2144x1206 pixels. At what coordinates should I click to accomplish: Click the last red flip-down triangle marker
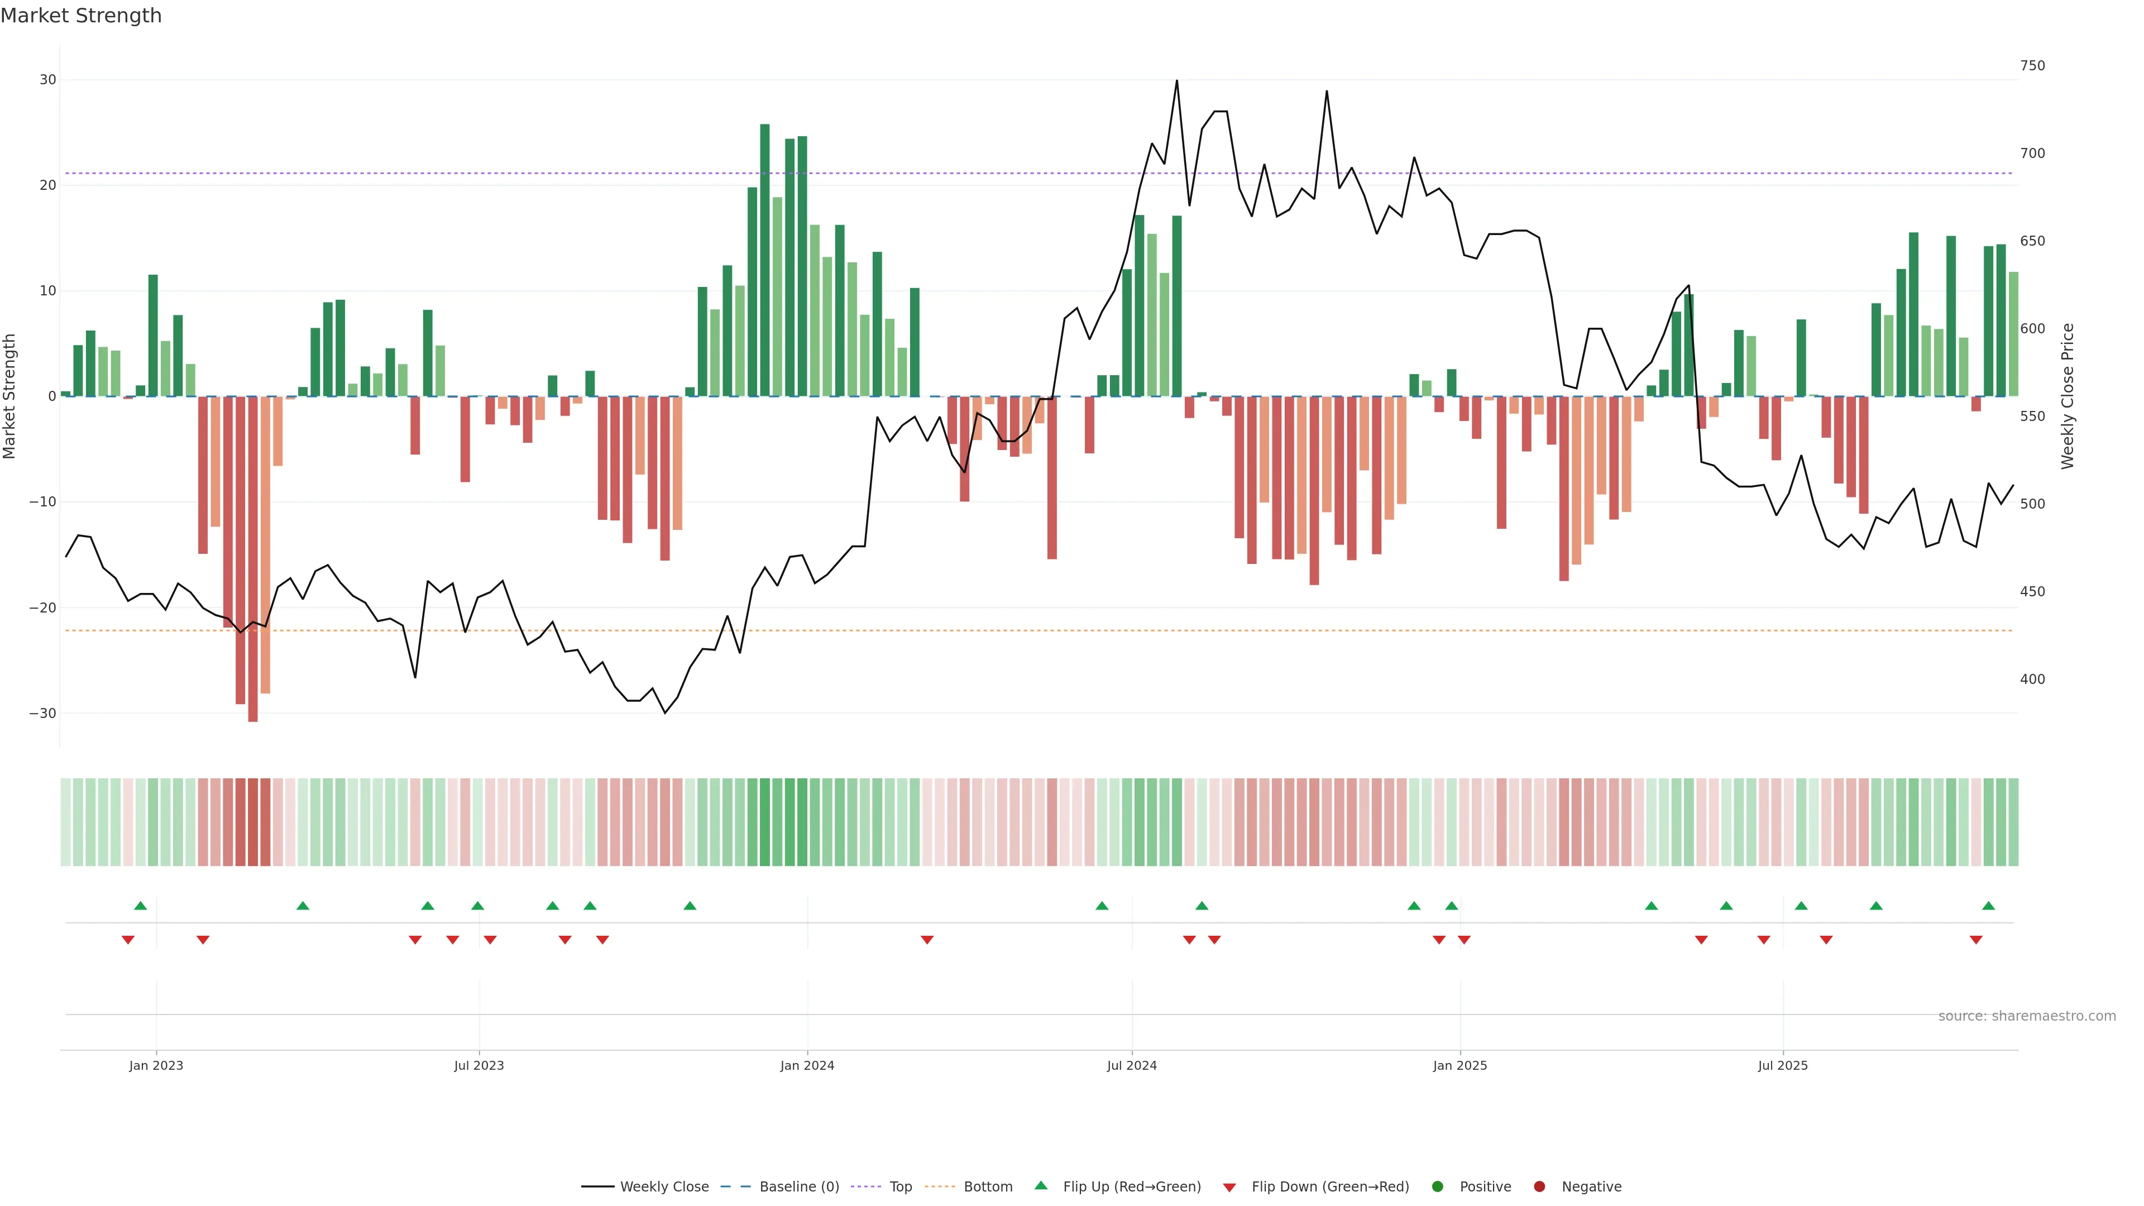click(1976, 940)
